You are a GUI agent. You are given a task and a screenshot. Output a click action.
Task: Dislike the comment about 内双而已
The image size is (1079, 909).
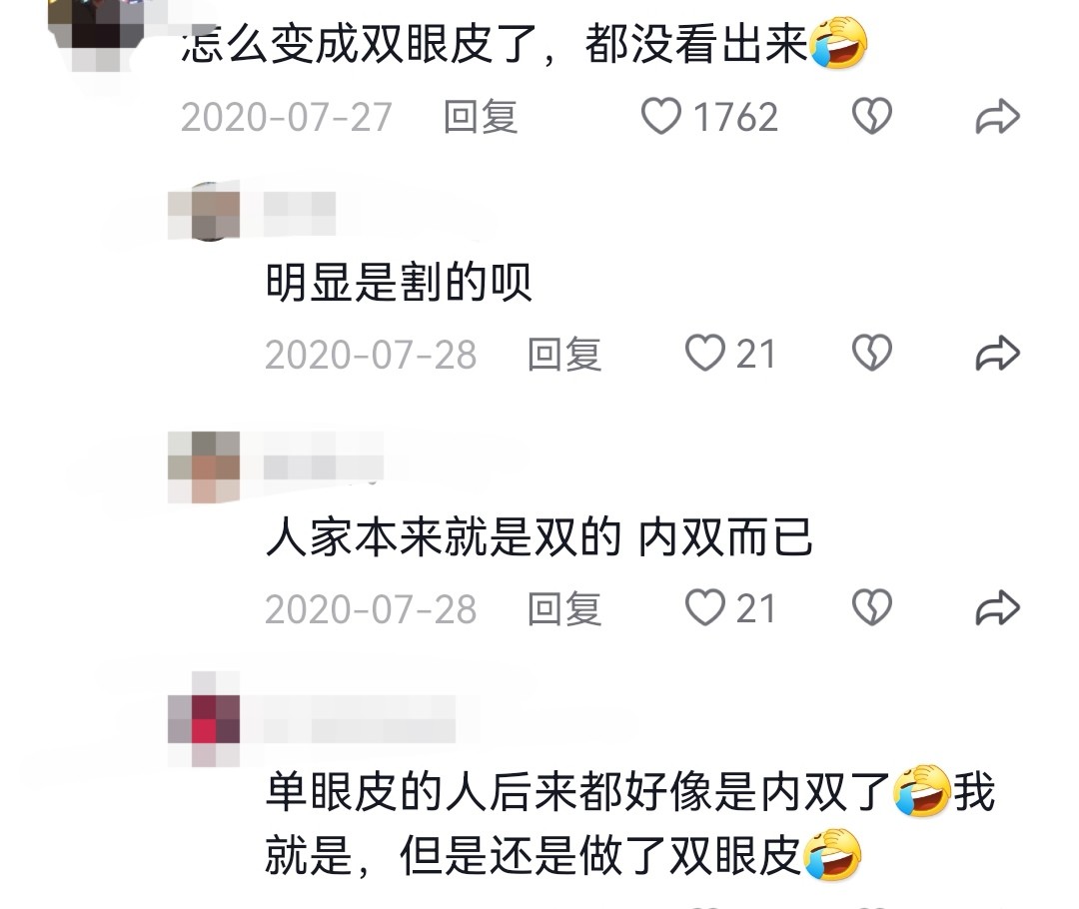[872, 607]
